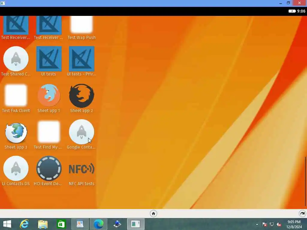Click the 9:06 status bar clock

(x=301, y=11)
